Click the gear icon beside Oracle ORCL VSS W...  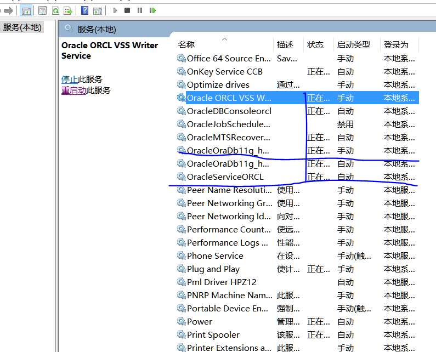(182, 98)
